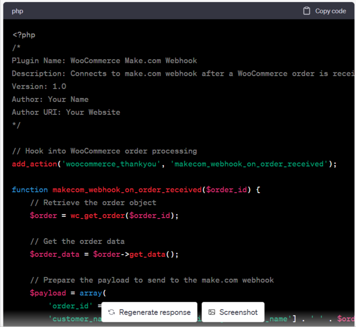
Task: Click the '// Retrieve the order object' comment
Action: [93, 203]
